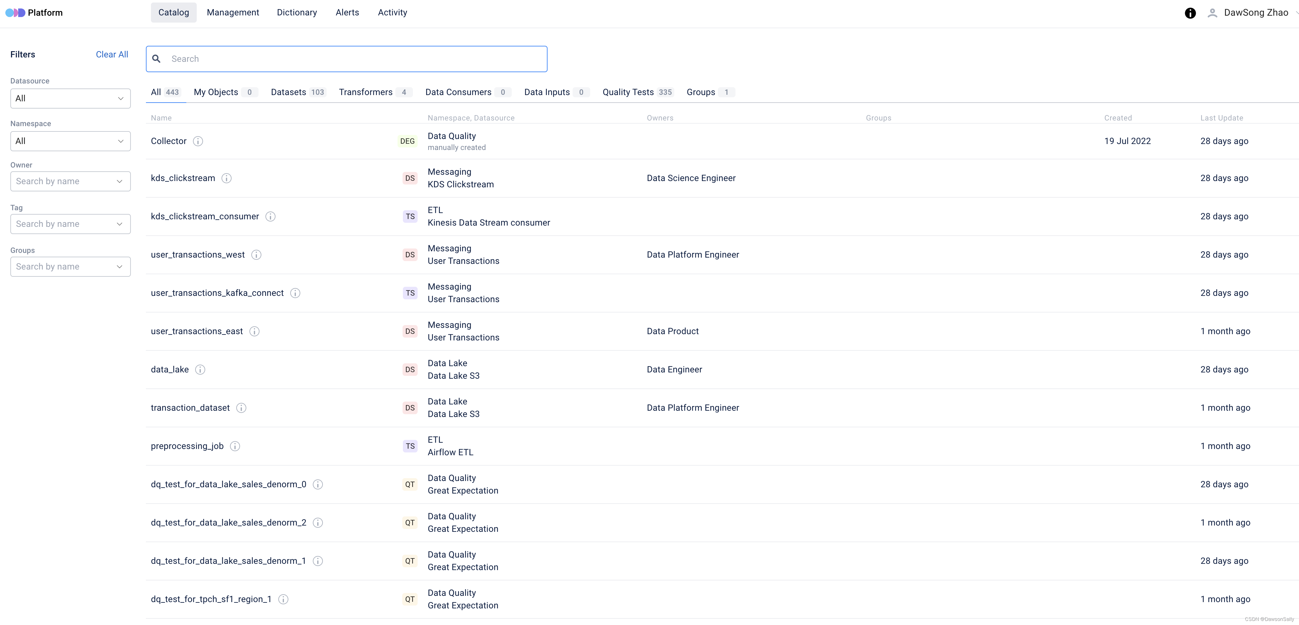Click info icon next to data_lake
1299x625 pixels.
tap(200, 370)
